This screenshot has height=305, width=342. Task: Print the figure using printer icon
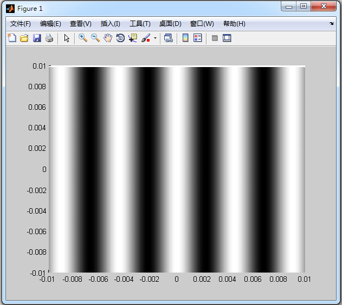click(x=49, y=38)
